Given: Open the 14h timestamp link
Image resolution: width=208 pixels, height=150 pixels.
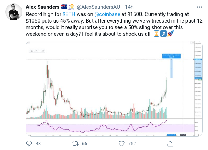Looking at the screenshot, I should [x=129, y=7].
